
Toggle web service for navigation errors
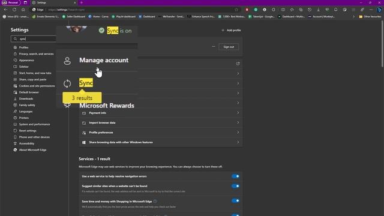(235, 176)
